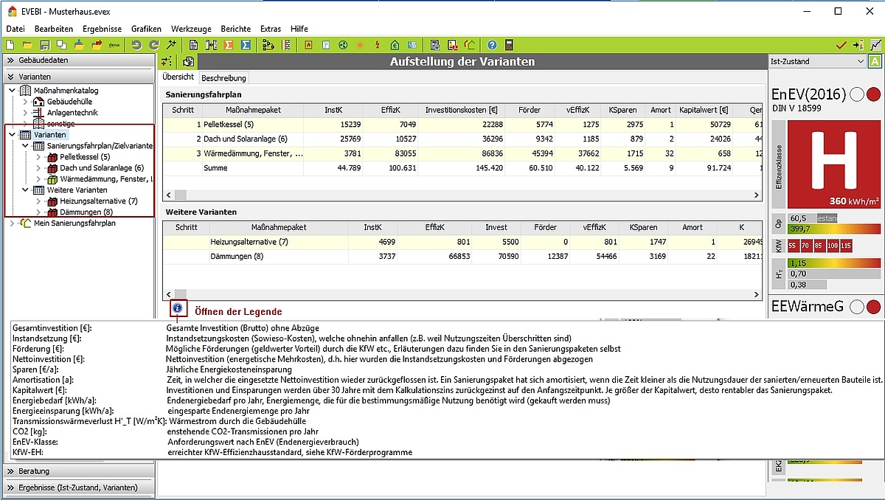885x500 pixels.
Task: Switch to the Beschreibung tab
Action: tap(223, 77)
